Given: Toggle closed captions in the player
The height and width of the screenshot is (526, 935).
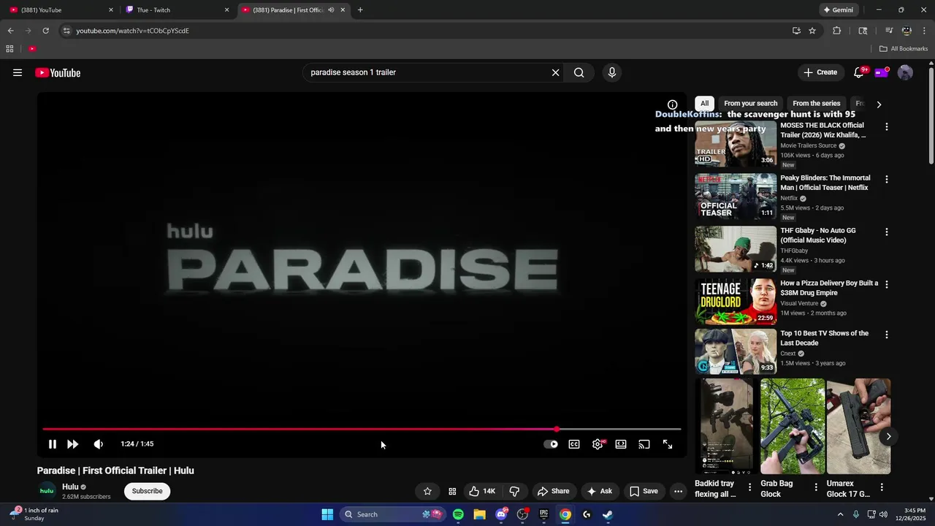Looking at the screenshot, I should coord(574,444).
